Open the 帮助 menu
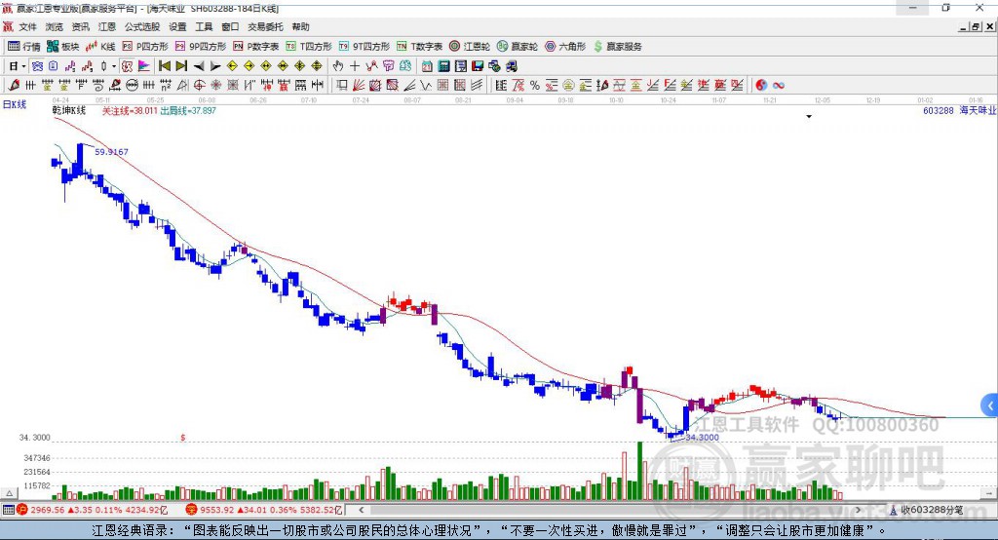Image resolution: width=998 pixels, height=540 pixels. click(300, 26)
